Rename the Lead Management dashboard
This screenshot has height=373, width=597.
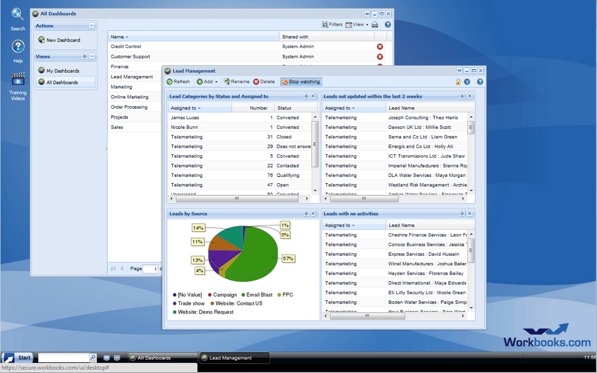tap(236, 81)
